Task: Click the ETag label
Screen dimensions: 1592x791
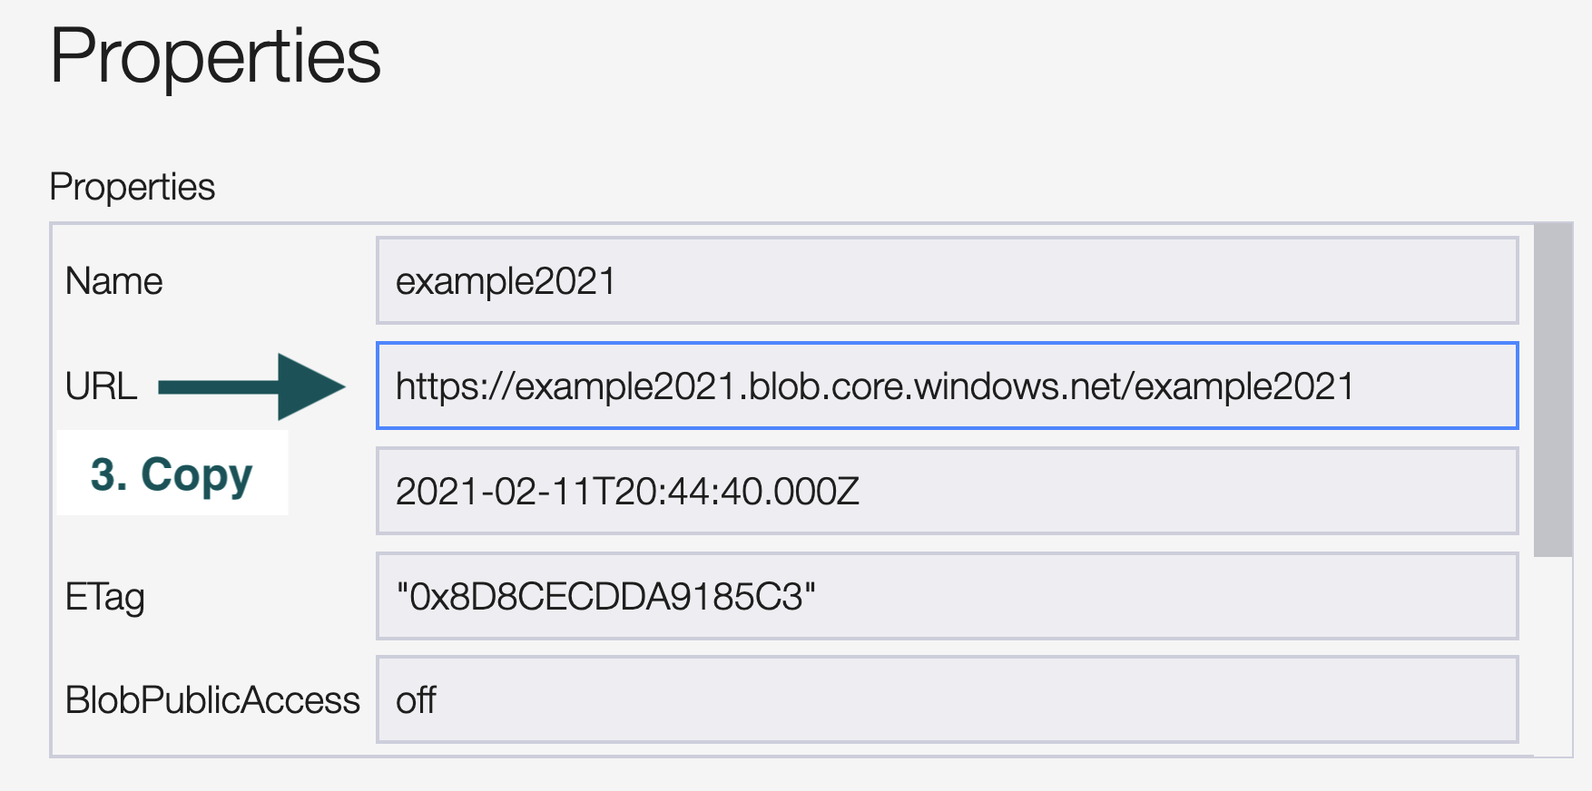Action: click(x=105, y=597)
